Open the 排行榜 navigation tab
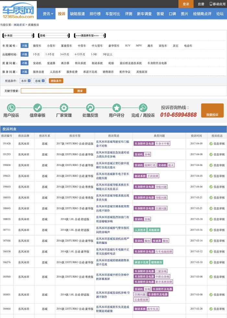The image size is (227, 318). click(95, 14)
